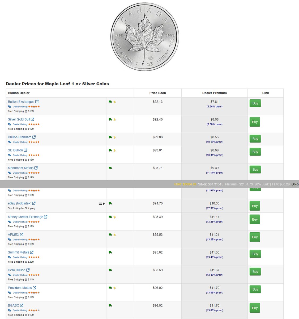The image size is (299, 319).
Task: Click the truck icon in Bullion Standard row
Action: tap(110, 137)
